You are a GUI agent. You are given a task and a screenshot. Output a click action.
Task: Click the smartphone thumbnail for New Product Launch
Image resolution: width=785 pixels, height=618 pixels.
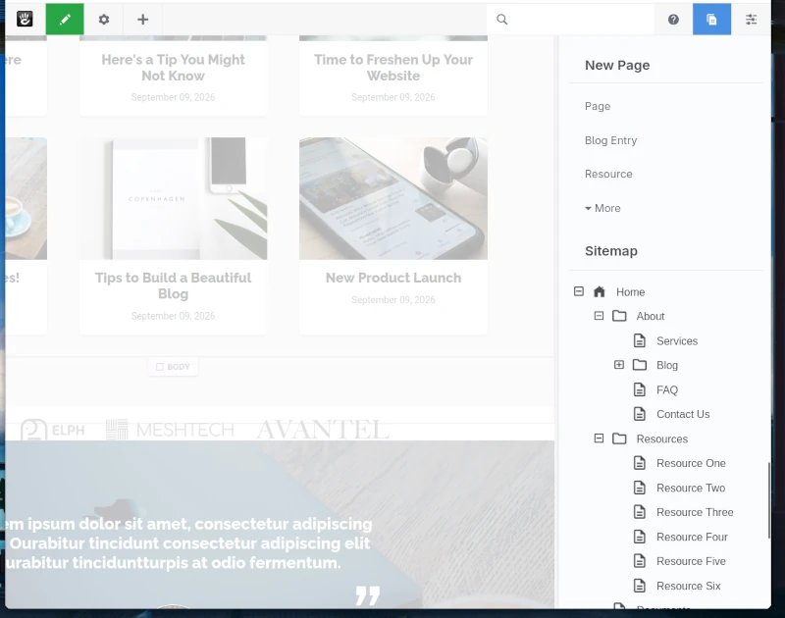click(393, 198)
